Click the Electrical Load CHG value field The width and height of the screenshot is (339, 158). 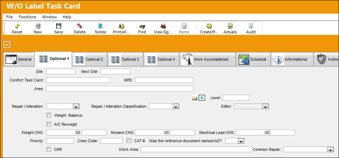click(253, 133)
